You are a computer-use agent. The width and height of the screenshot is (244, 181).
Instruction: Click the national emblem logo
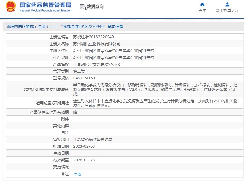pos(10,7)
